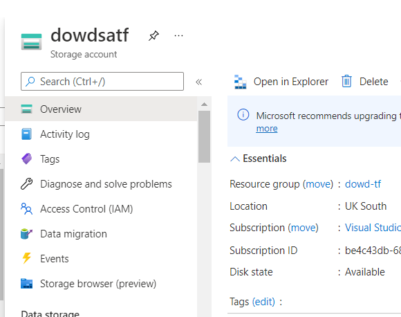Click Open in Explorer button
Screen dimensions: 401x317
tap(281, 82)
